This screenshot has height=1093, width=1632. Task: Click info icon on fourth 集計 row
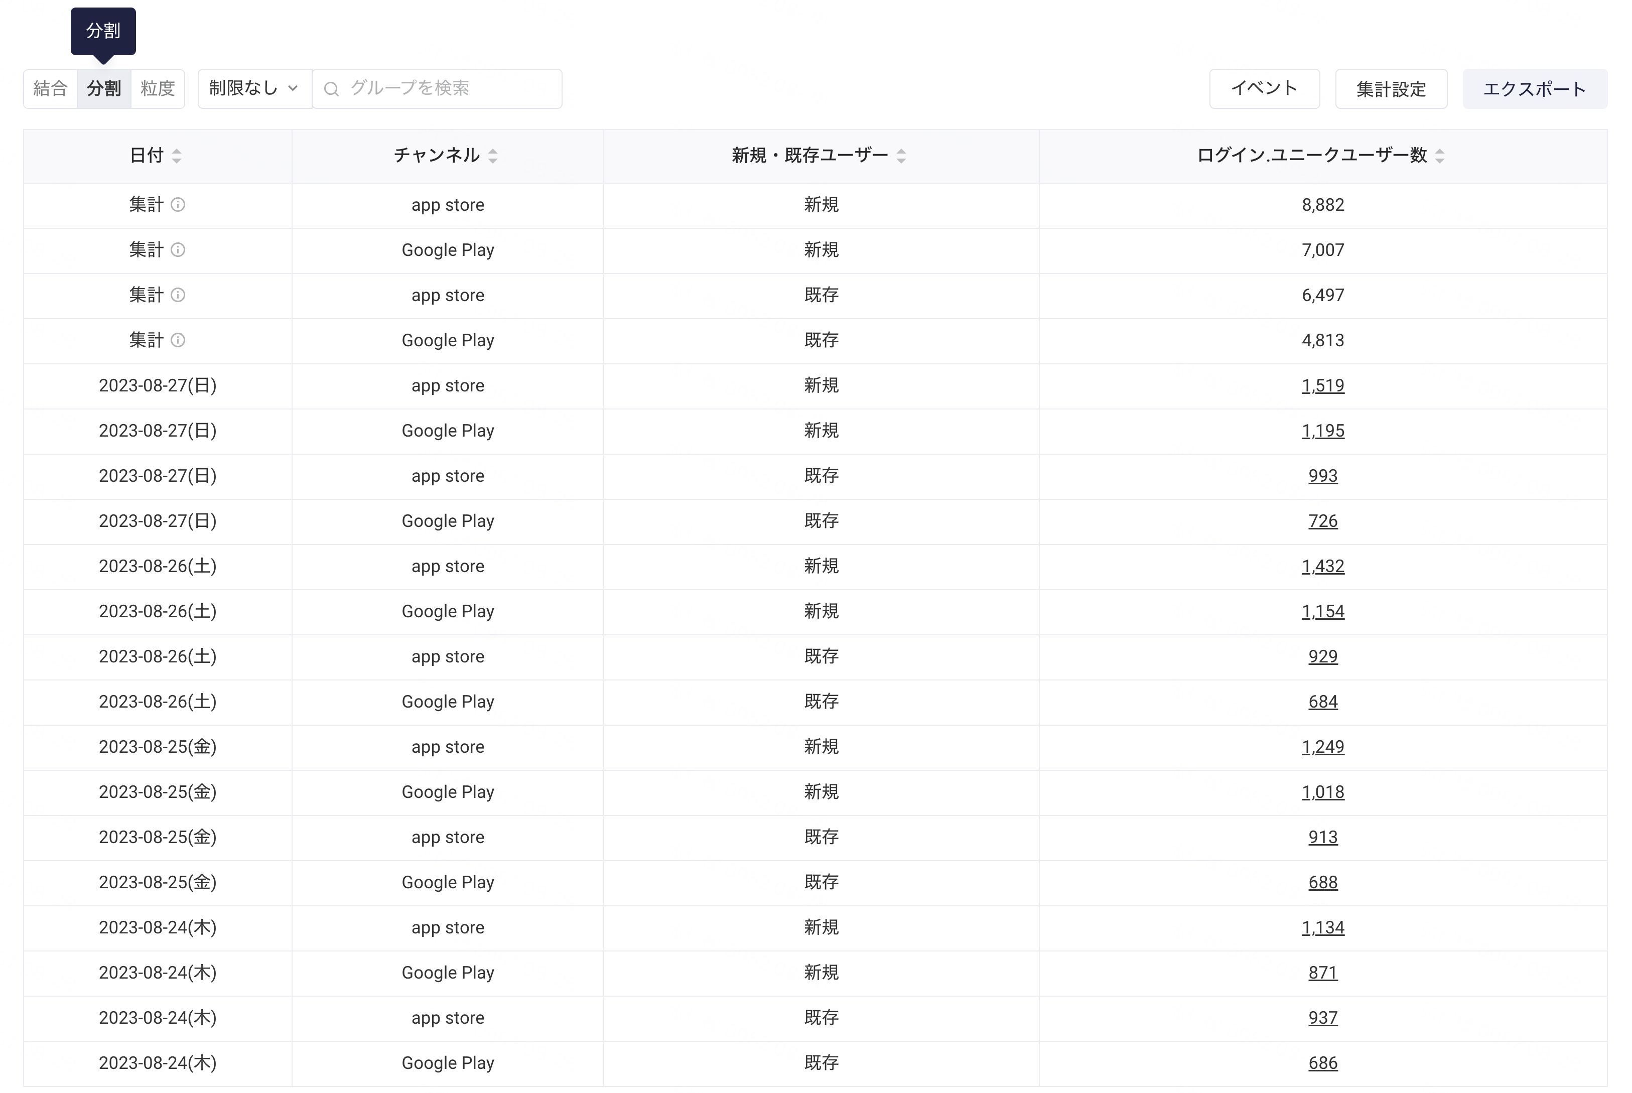click(178, 341)
